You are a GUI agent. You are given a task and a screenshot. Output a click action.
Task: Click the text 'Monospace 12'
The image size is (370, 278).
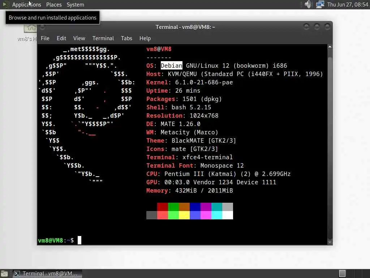click(x=222, y=165)
